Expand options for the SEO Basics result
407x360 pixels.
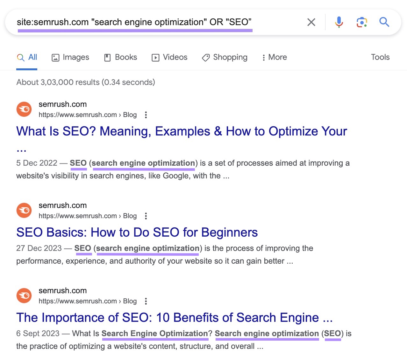pos(146,216)
